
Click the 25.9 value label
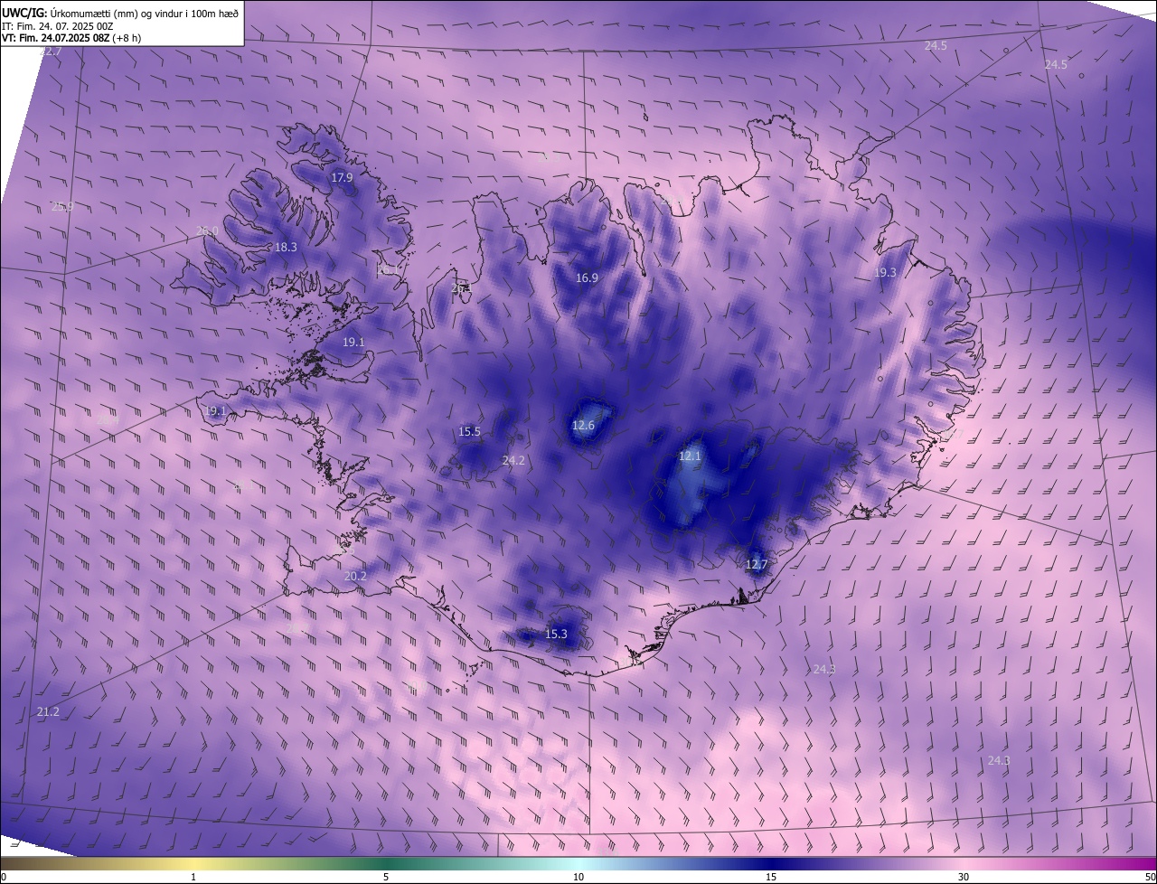62,207
